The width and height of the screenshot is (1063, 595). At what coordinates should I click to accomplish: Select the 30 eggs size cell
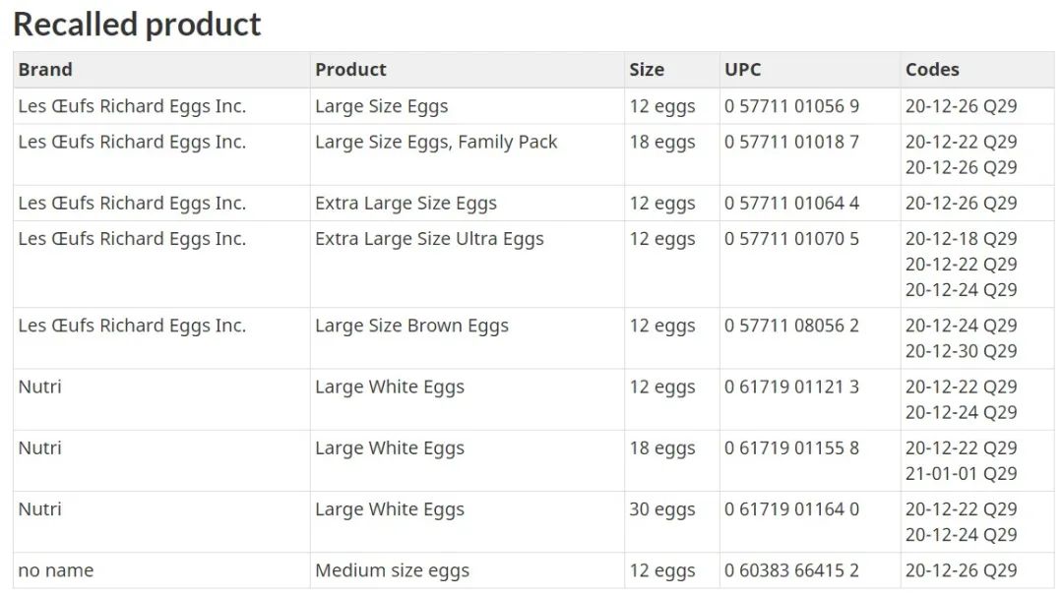click(x=662, y=510)
